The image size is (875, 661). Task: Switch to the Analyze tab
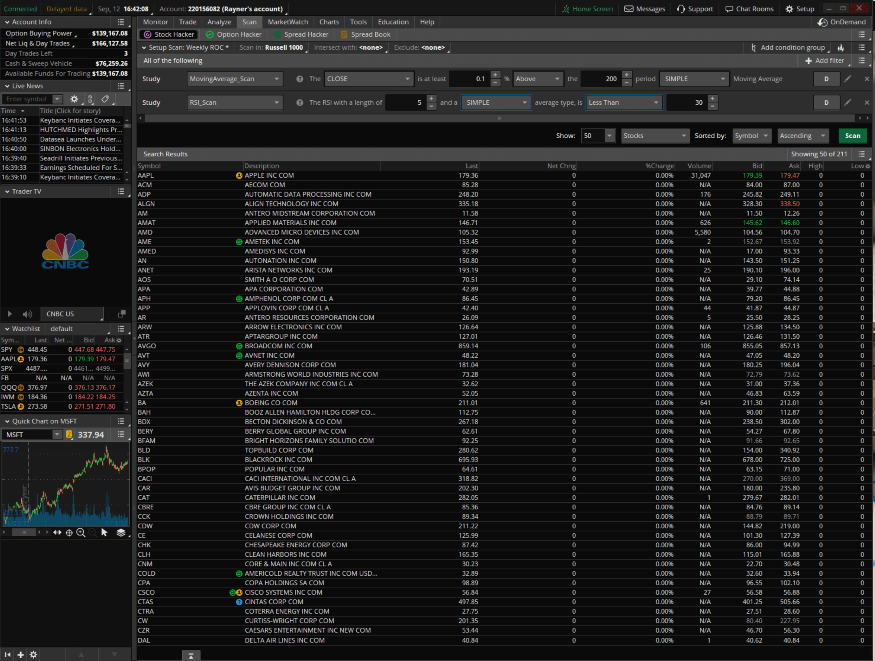click(x=219, y=22)
